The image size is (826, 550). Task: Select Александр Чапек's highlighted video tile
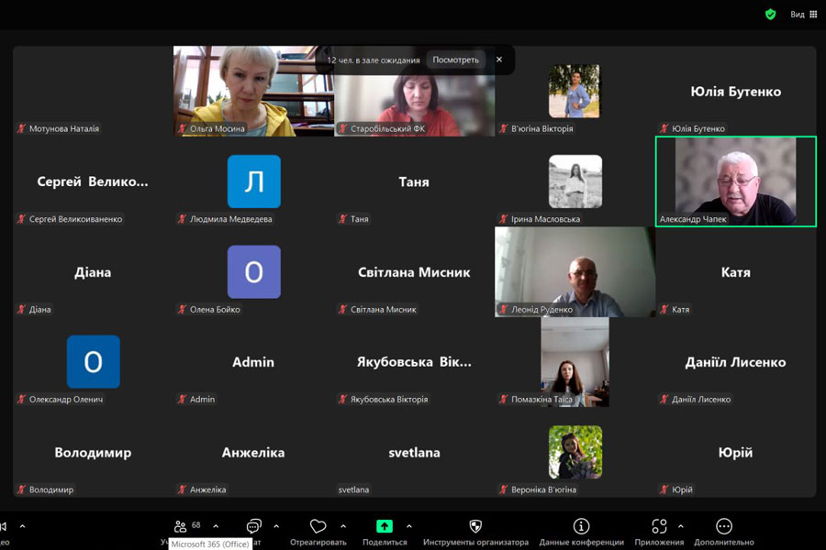click(x=735, y=181)
